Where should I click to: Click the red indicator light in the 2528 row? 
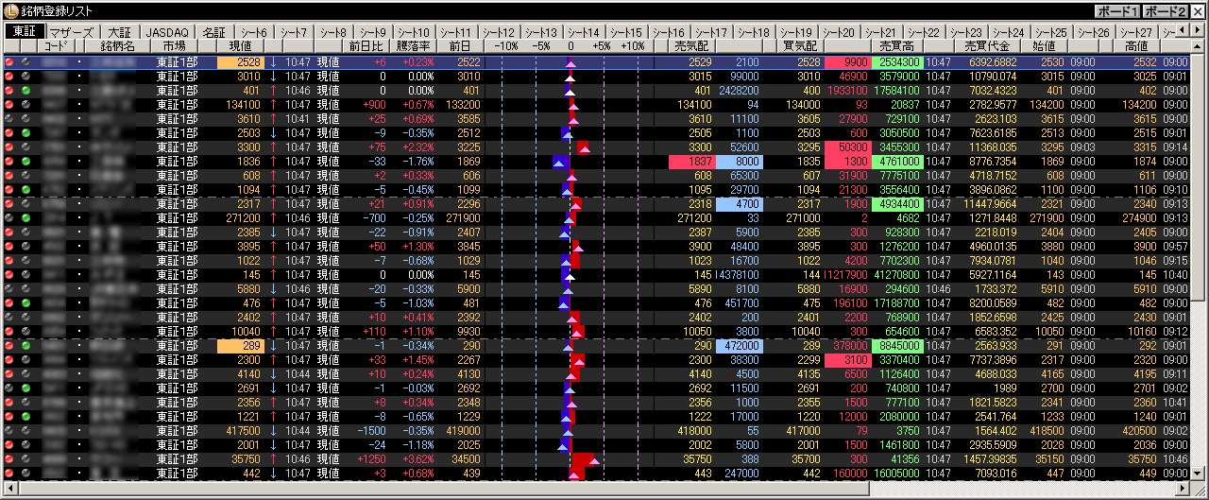[x=9, y=62]
